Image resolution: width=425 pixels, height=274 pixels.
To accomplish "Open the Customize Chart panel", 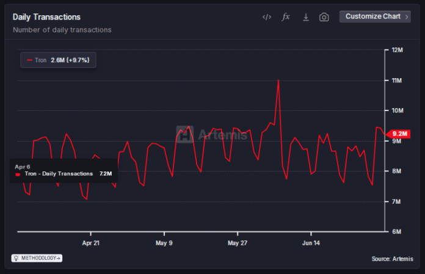I will 372,16.
